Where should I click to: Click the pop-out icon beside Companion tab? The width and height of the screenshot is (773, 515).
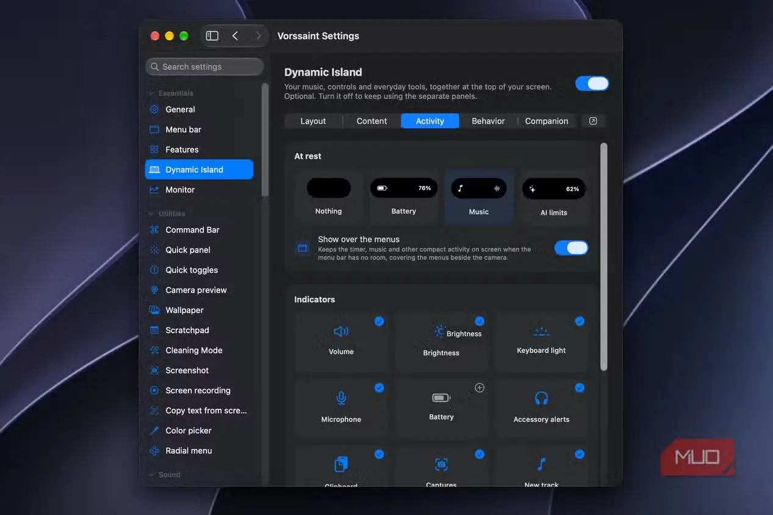tap(593, 121)
